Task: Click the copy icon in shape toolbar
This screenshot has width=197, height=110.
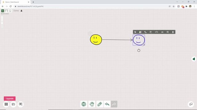Action: [x=135, y=32]
